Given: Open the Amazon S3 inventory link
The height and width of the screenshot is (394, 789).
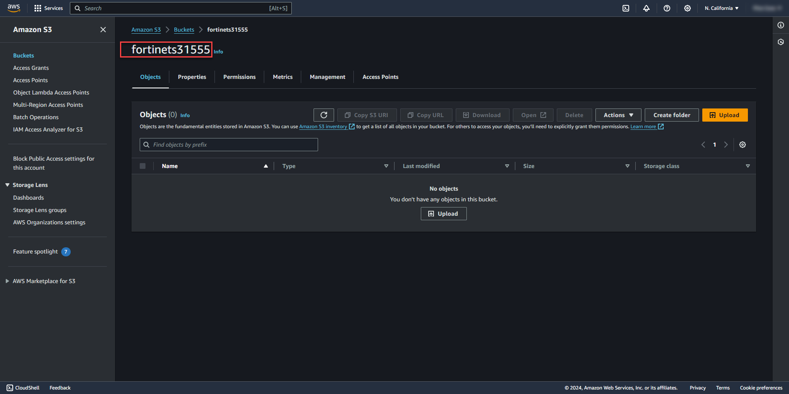Looking at the screenshot, I should click(x=323, y=127).
